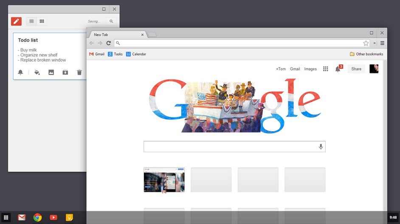Start voice search with the microphone

[321, 146]
